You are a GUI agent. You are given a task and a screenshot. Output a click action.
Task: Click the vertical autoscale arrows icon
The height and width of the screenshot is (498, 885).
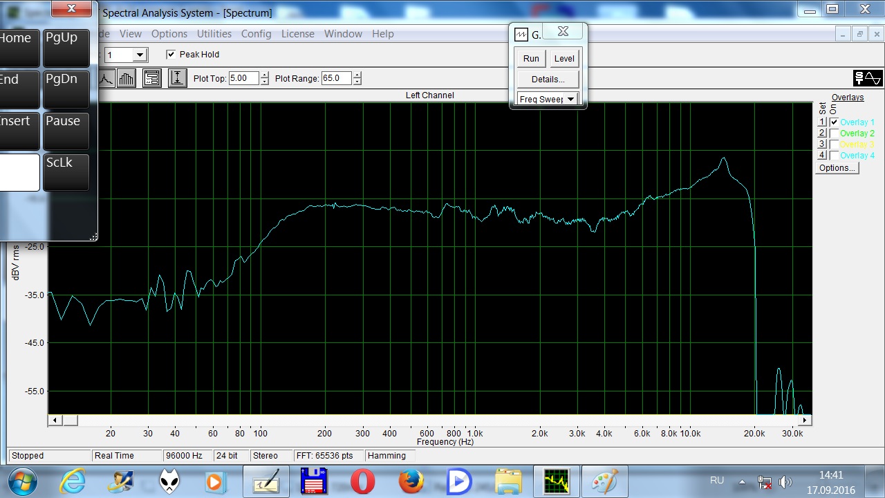177,78
